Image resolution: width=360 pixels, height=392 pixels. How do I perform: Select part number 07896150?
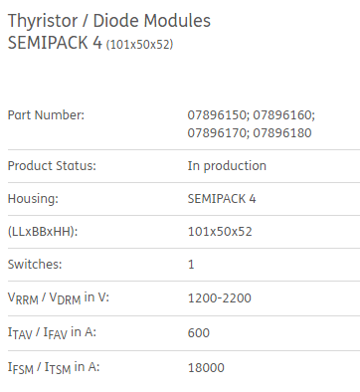click(x=217, y=115)
